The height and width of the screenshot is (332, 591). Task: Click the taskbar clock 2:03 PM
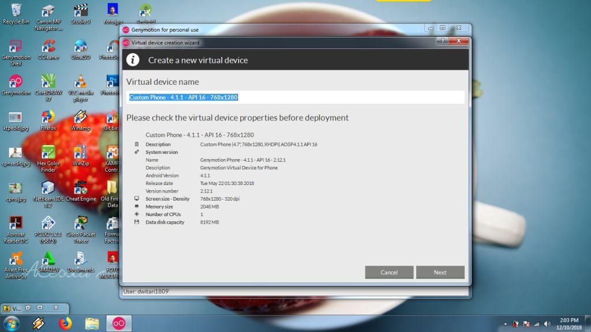568,320
